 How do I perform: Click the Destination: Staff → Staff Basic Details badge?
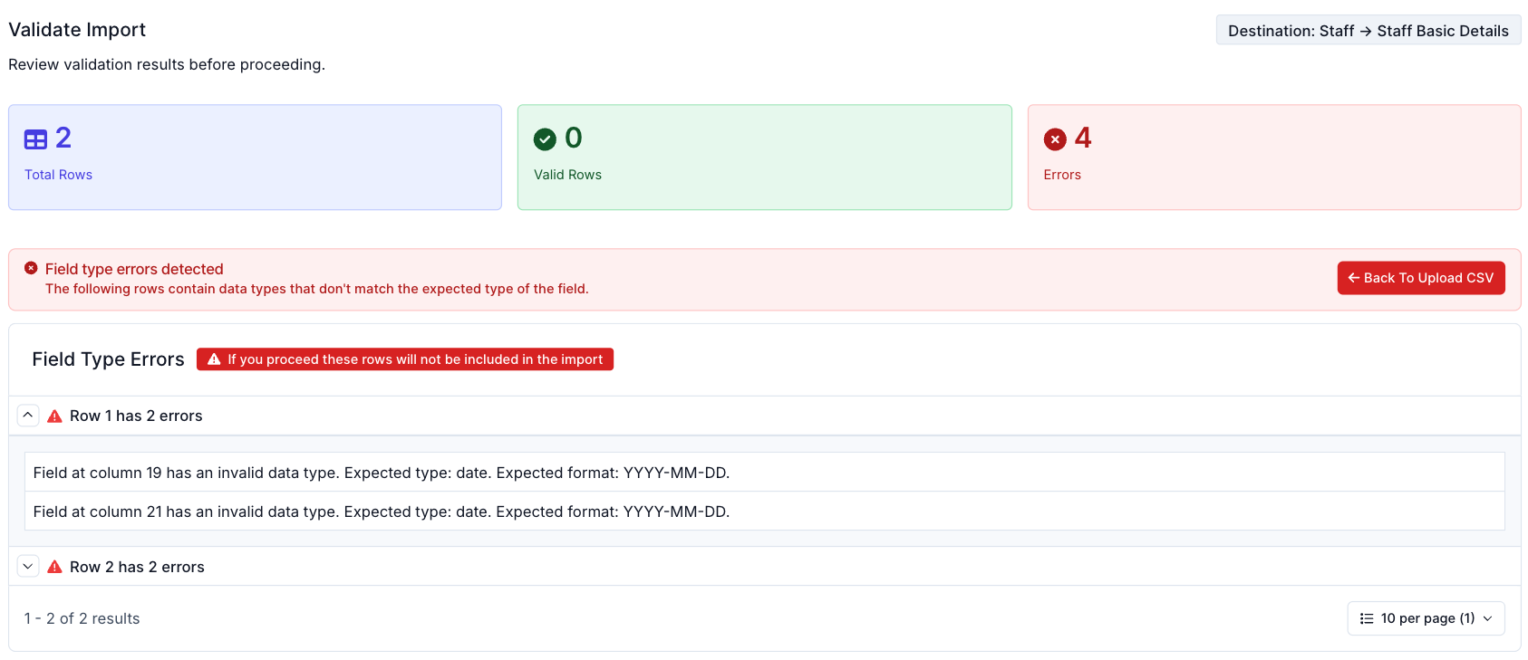[x=1368, y=31]
